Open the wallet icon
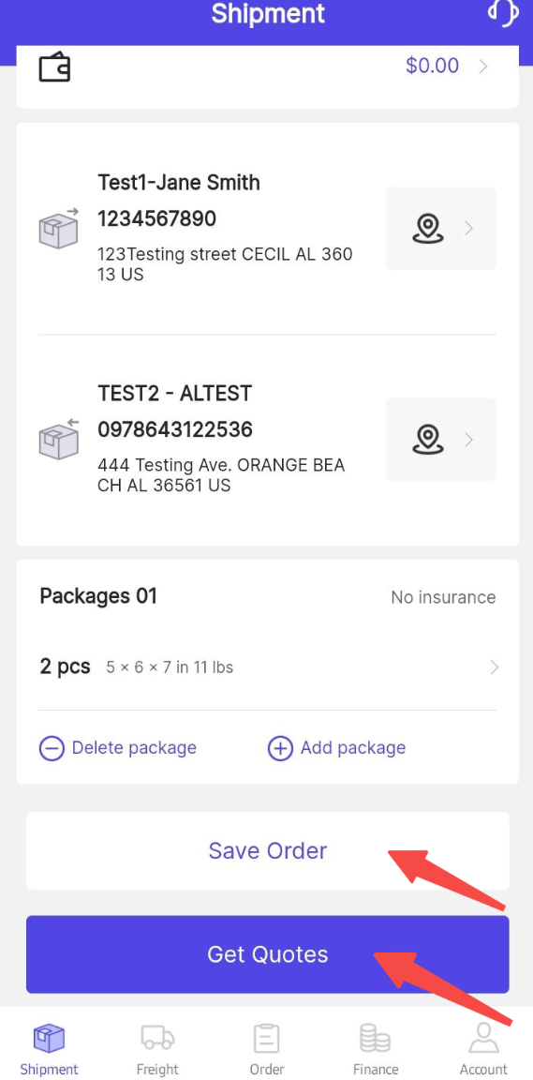 click(54, 68)
